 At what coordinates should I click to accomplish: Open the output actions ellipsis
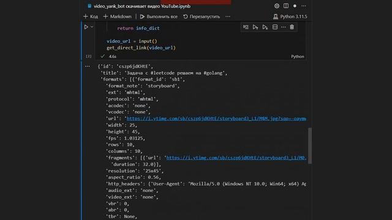(x=87, y=67)
